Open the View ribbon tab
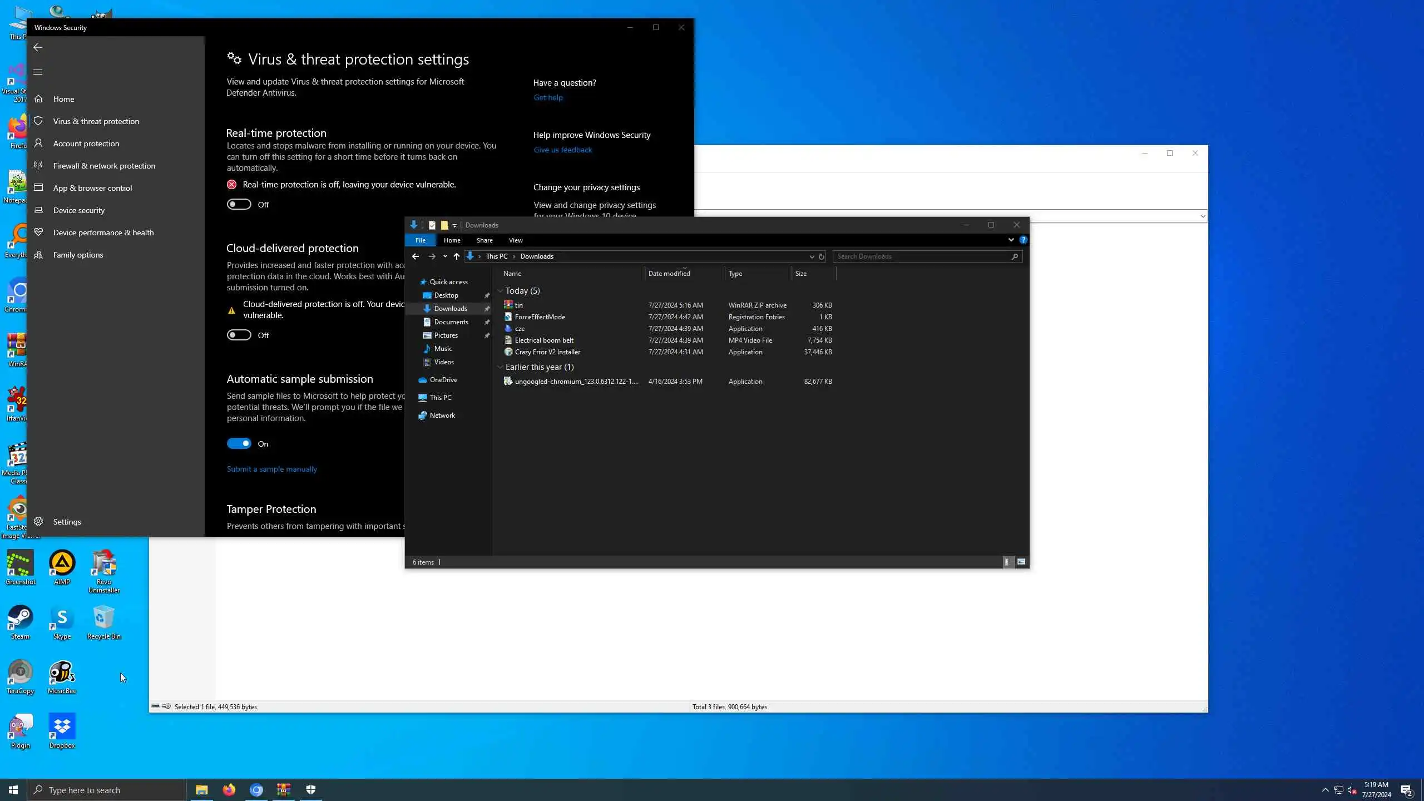This screenshot has width=1424, height=801. (x=516, y=240)
